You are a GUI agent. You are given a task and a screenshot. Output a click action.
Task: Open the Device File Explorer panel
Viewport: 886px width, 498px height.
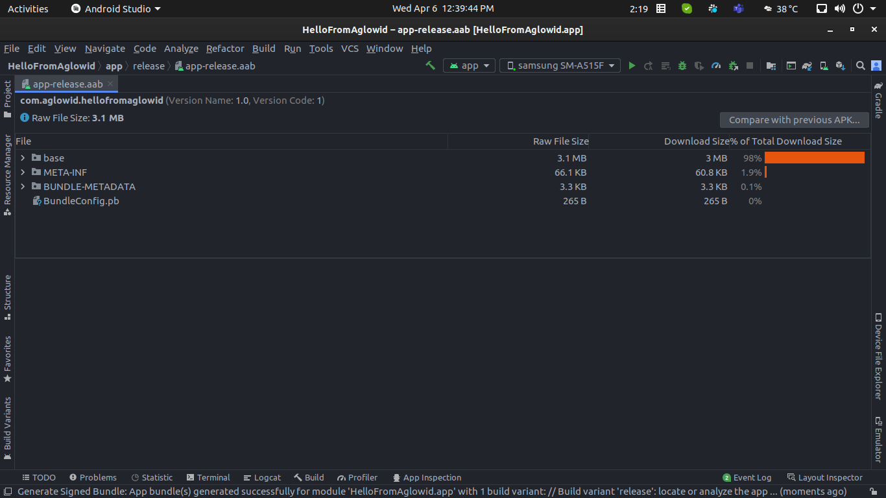(x=878, y=356)
